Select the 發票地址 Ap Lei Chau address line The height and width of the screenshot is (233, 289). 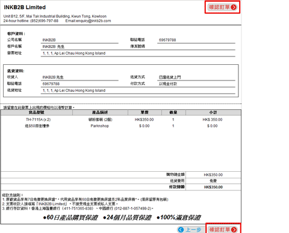pyautogui.click(x=138, y=53)
